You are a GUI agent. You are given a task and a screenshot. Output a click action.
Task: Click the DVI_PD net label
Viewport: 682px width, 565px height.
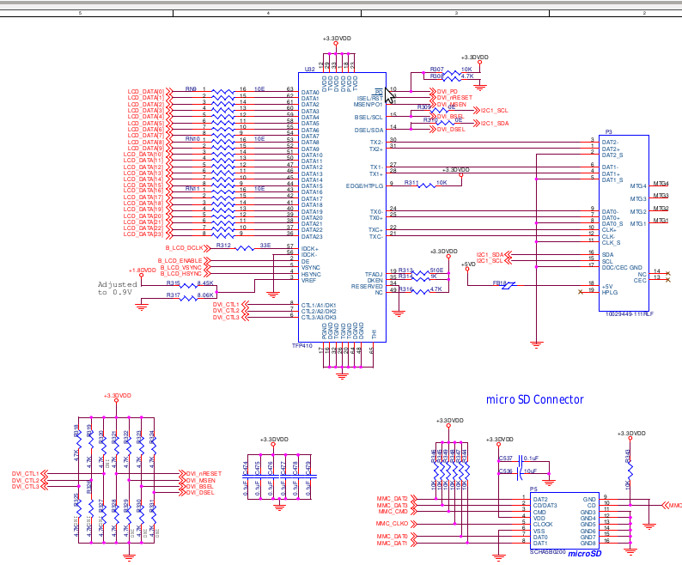[x=448, y=92]
